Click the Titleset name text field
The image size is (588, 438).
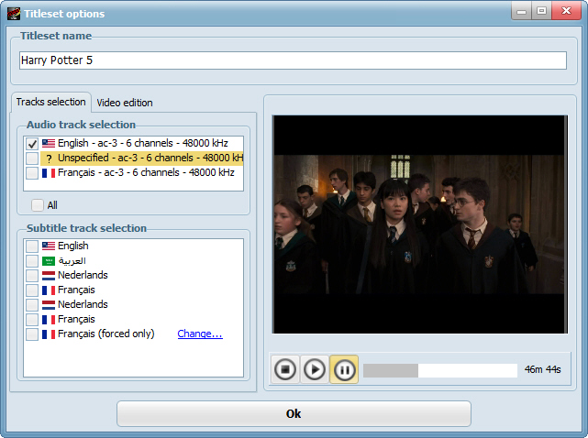pos(294,60)
